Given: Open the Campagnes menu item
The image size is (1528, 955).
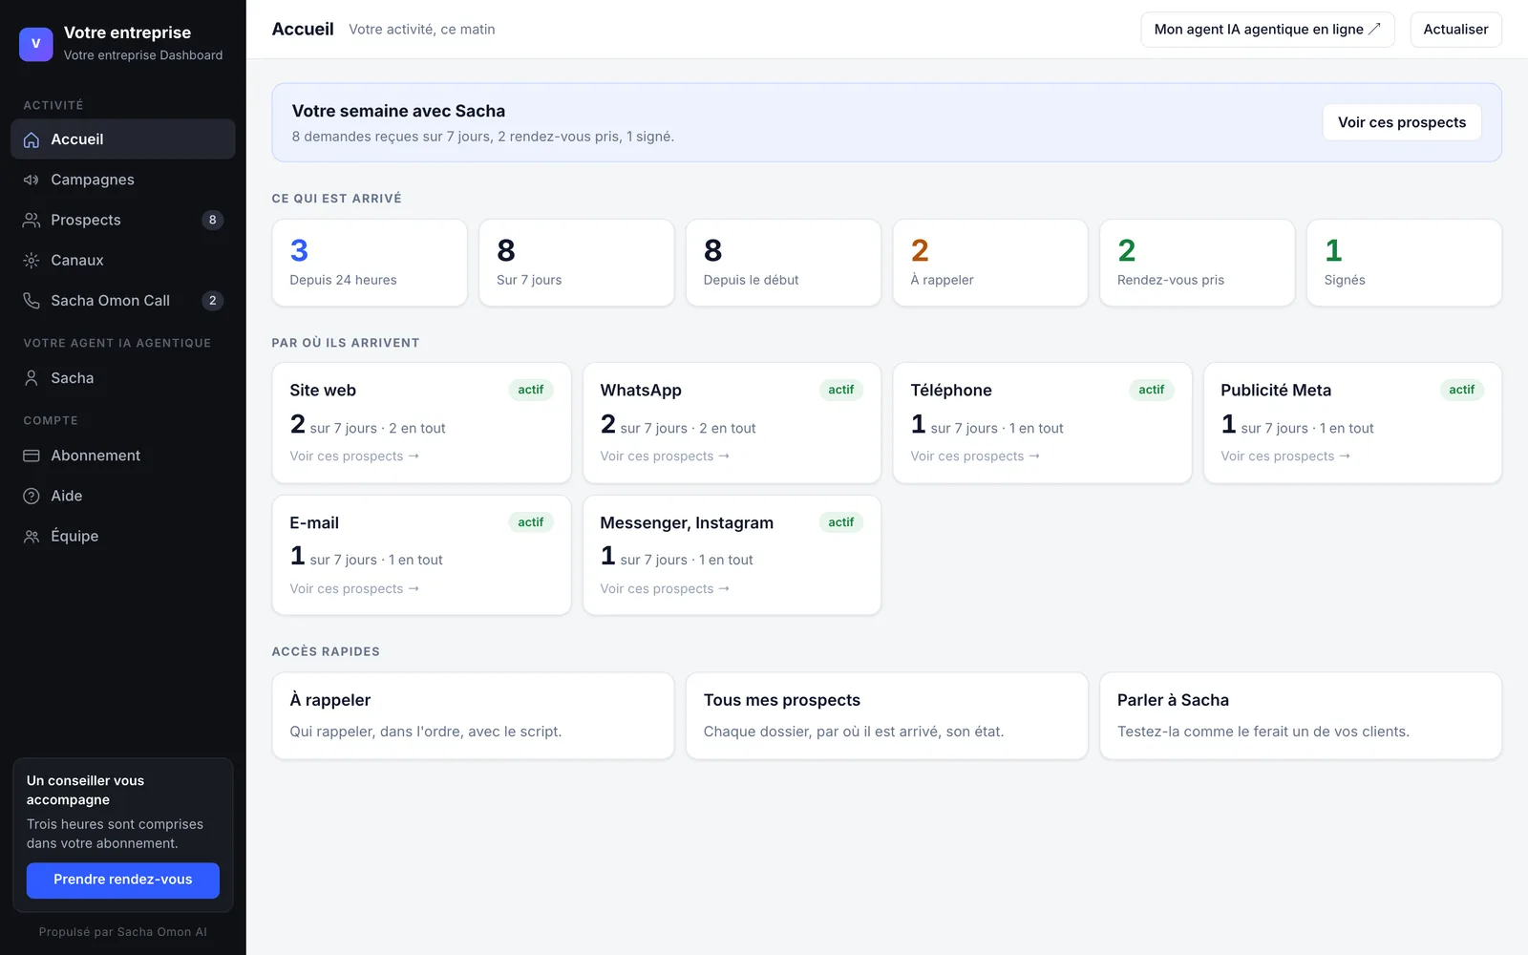Looking at the screenshot, I should coord(123,180).
